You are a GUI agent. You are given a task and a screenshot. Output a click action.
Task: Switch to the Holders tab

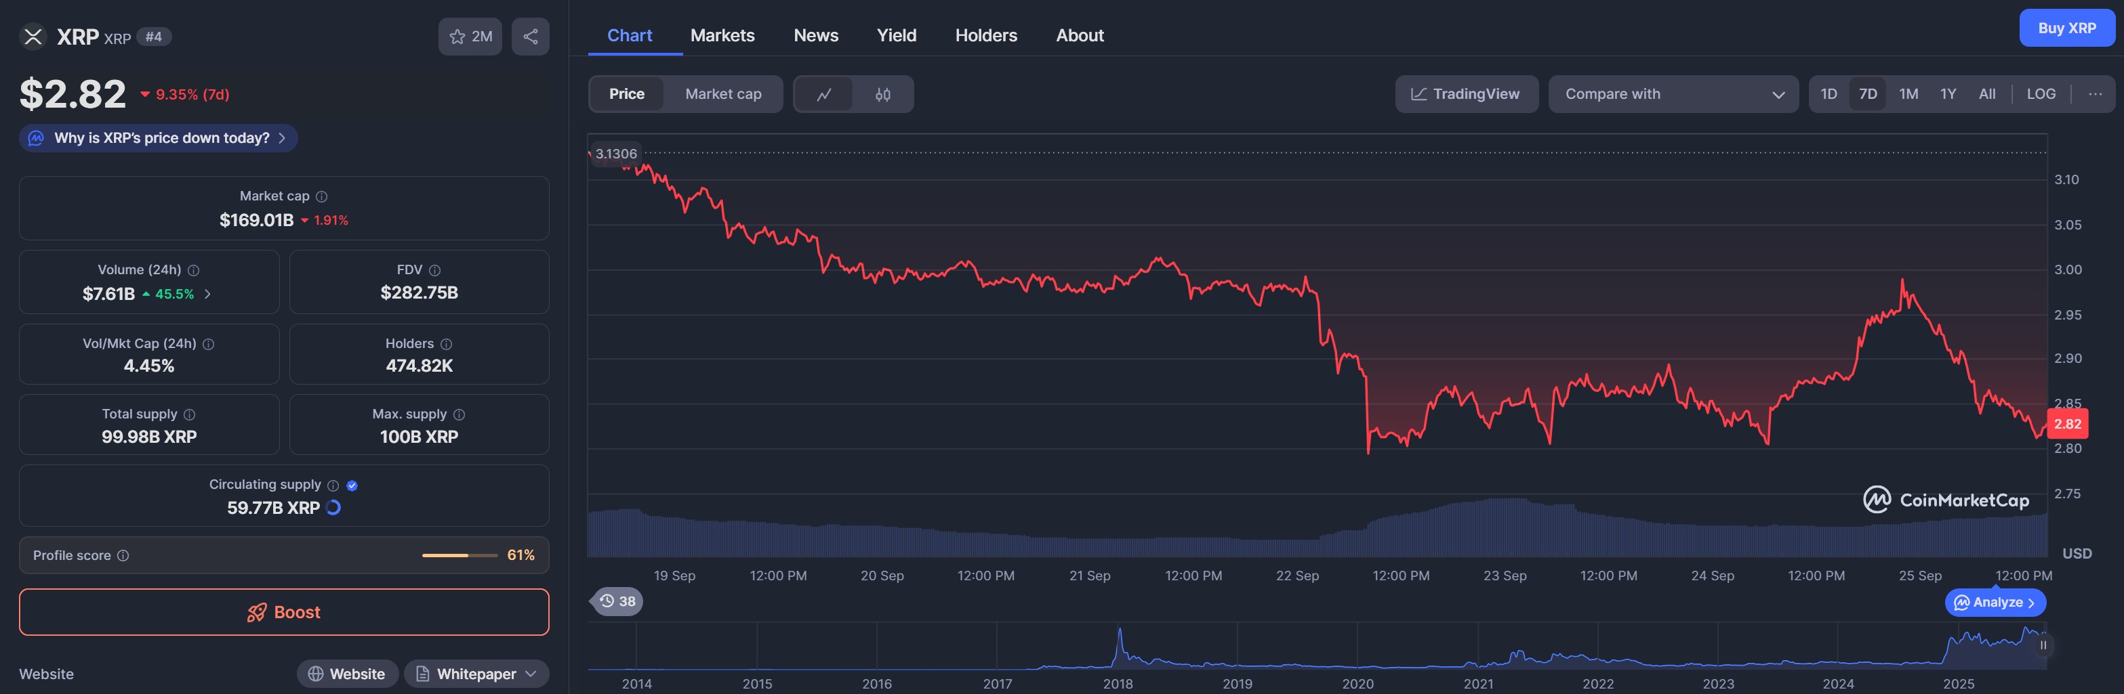pyautogui.click(x=985, y=35)
